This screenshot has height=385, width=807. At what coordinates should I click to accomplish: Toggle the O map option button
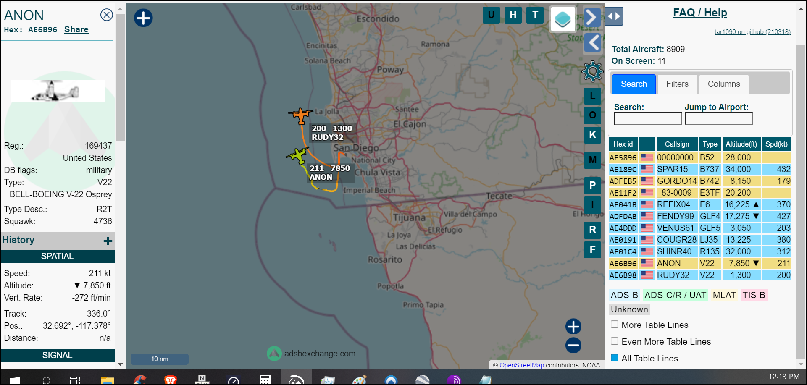[x=592, y=115]
